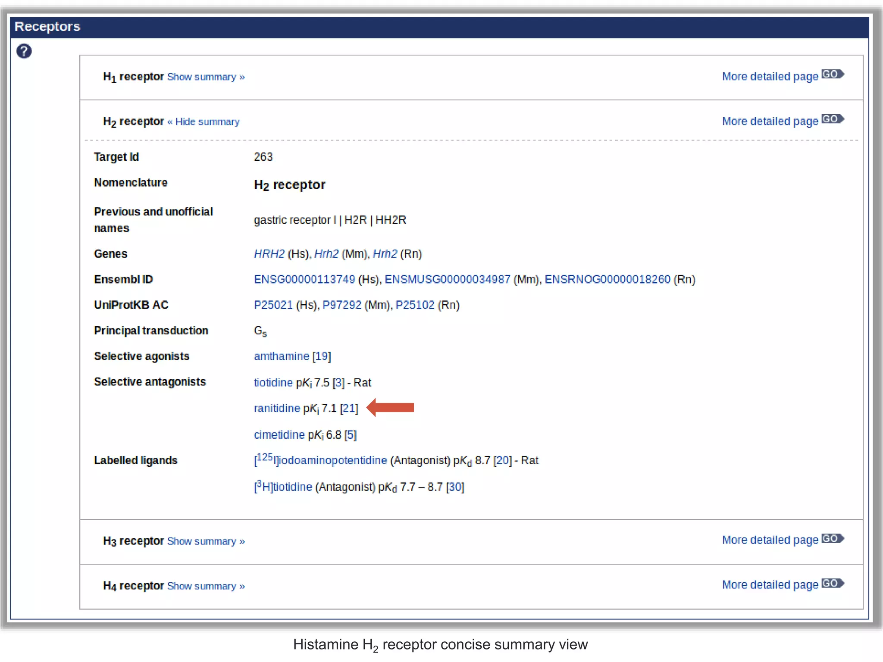
Task: Open Ensembl ID ENSG00000113749
Action: pos(304,279)
